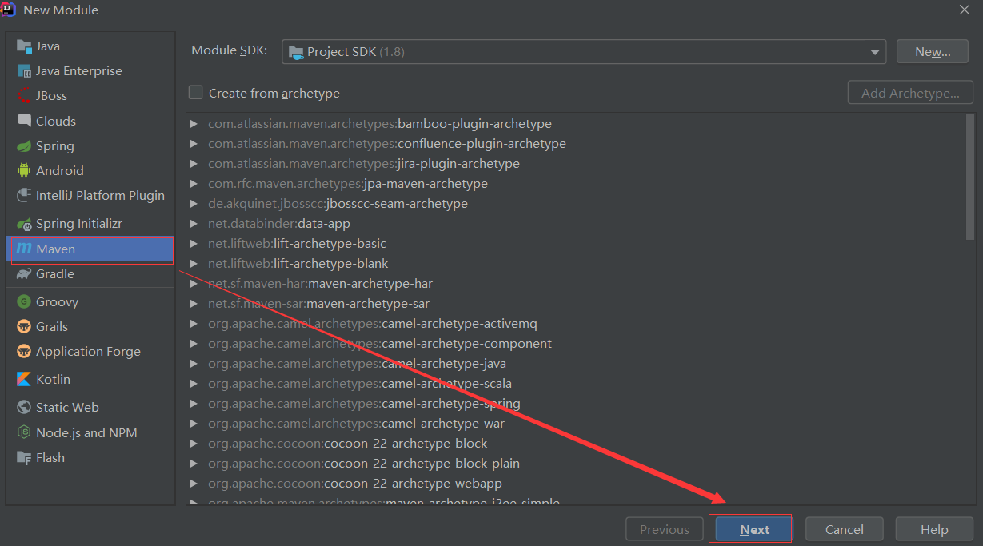Go to the Next step
Image resolution: width=983 pixels, height=546 pixels.
(754, 529)
